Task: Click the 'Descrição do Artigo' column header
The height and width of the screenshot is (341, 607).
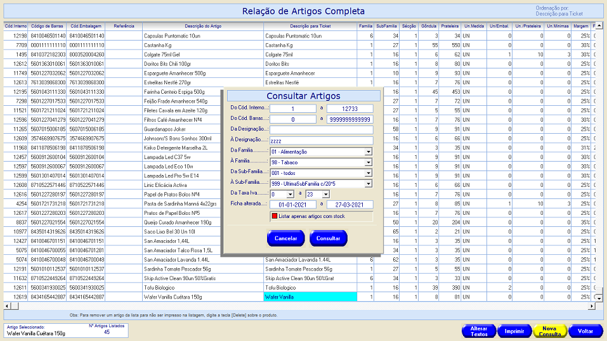Action: (203, 26)
